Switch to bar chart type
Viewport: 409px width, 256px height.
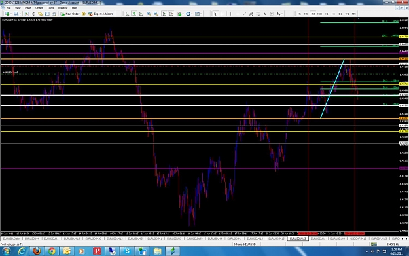(127, 14)
